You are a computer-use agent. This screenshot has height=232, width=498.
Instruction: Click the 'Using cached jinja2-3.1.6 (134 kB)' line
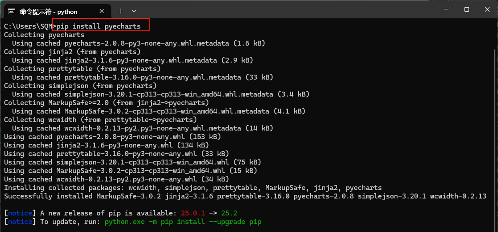pyautogui.click(x=106, y=145)
